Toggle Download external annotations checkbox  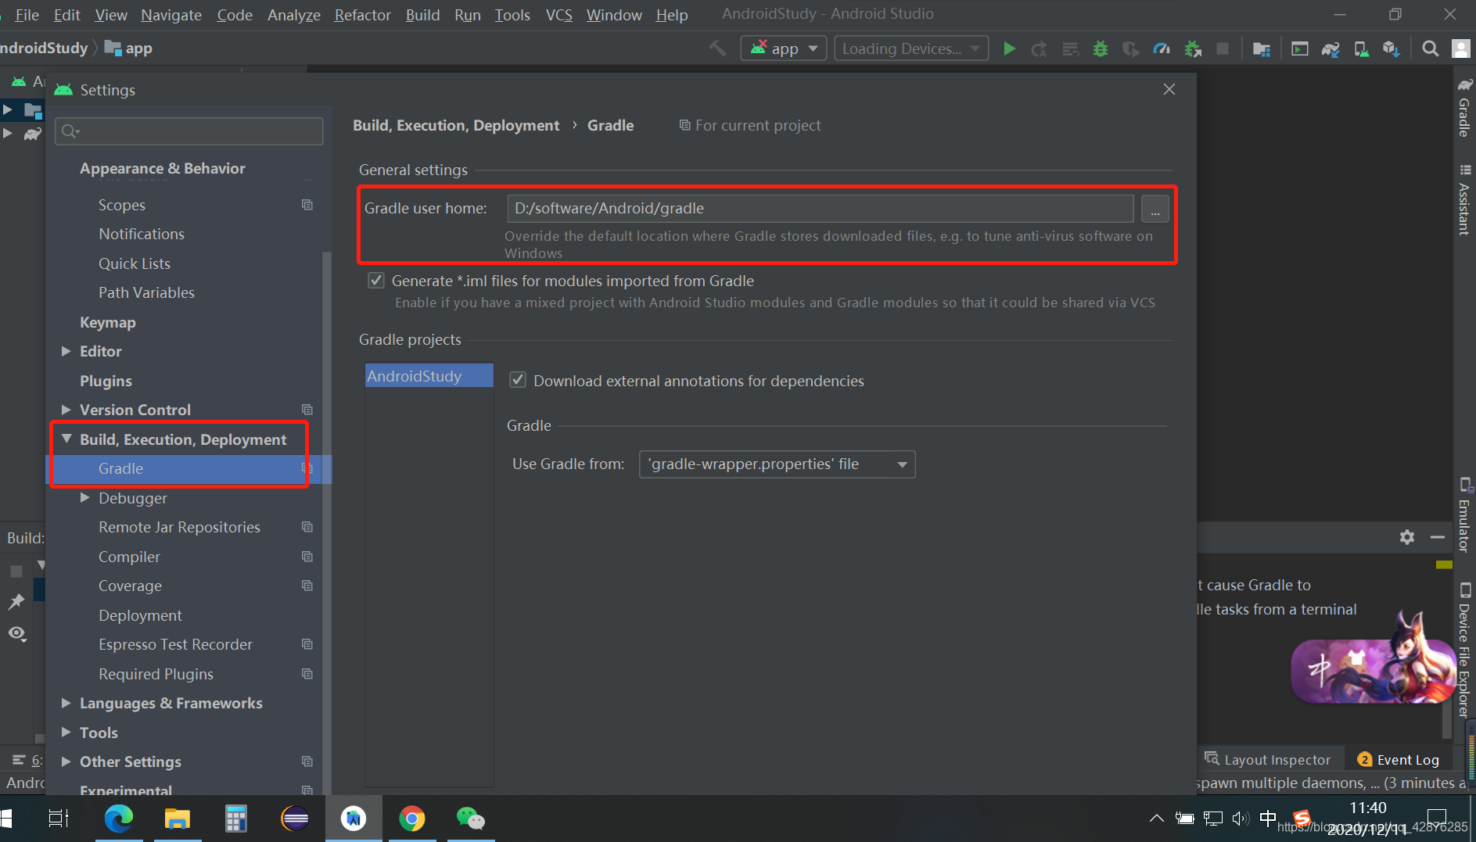[518, 381]
